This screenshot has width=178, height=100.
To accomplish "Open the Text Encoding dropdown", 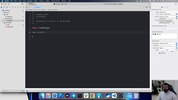I will (x=168, y=43).
